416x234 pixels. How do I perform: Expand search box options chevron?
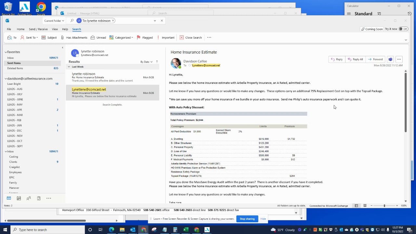tap(155, 20)
